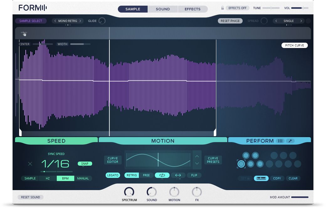
Task: Toggle the Effects Off switch
Action: pos(237,8)
